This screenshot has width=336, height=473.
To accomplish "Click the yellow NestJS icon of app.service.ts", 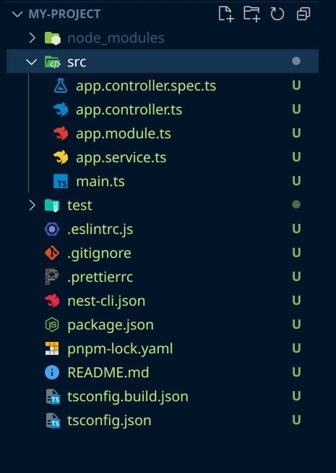I will (x=61, y=157).
